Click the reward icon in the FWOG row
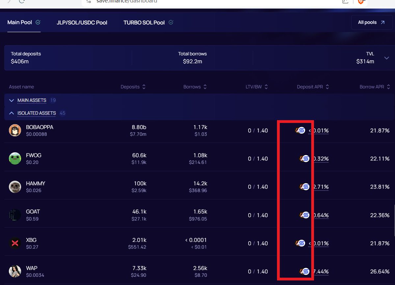Screen dimensions: 395x285 [x=304, y=159]
